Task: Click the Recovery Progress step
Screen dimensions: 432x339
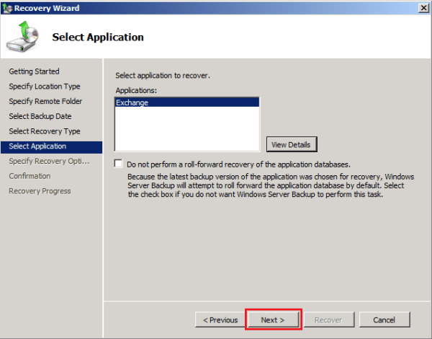Action: click(x=40, y=191)
